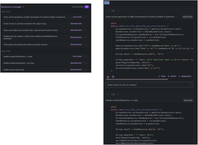Expand the 'Verify proper formatting with newlines' row
Screen dimensions: 198x145
85,45
